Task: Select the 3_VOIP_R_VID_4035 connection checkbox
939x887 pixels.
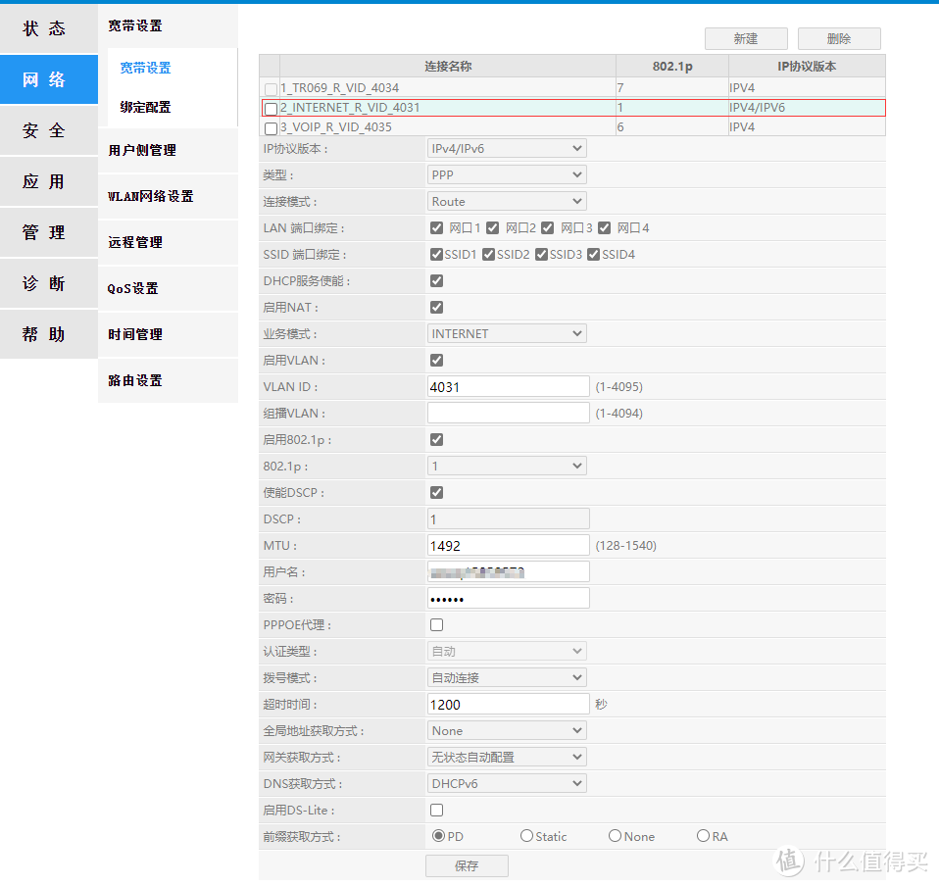Action: pyautogui.click(x=271, y=128)
